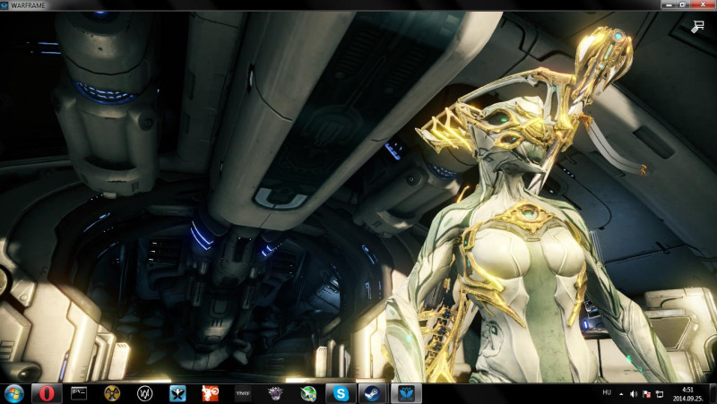This screenshot has width=717, height=404.
Task: Launch Opera browser from the taskbar
Action: pos(47,393)
